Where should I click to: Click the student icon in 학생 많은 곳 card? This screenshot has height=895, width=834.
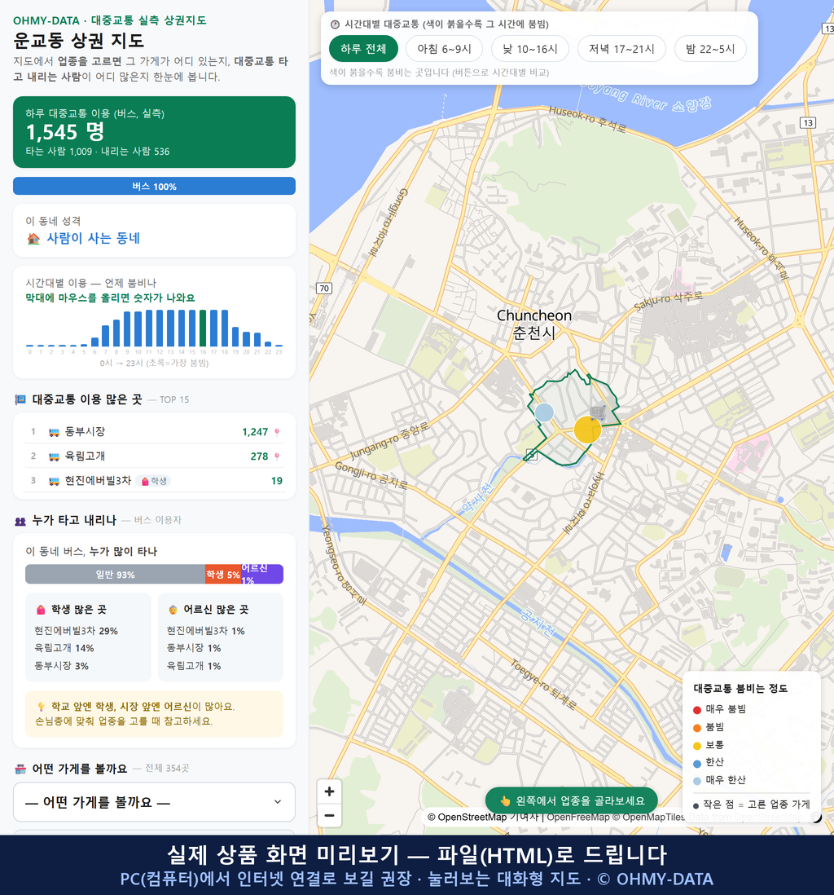coord(41,610)
